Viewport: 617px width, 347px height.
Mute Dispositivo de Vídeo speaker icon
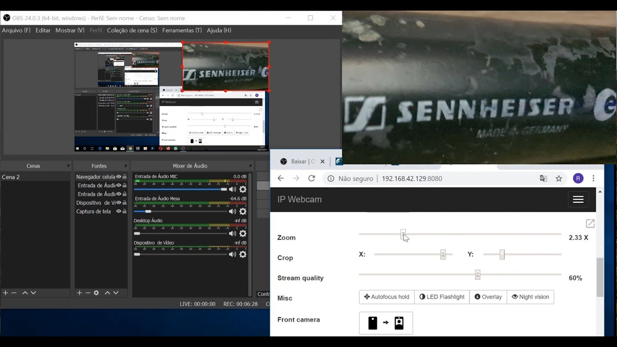click(232, 254)
